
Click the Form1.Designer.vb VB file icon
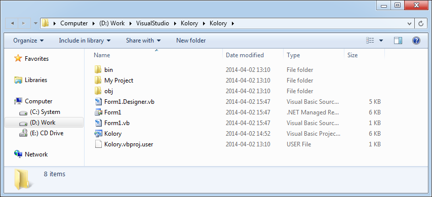[x=98, y=102]
